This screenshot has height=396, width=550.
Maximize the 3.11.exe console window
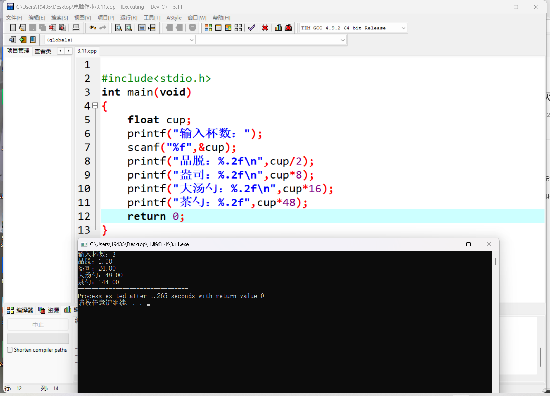(x=469, y=244)
